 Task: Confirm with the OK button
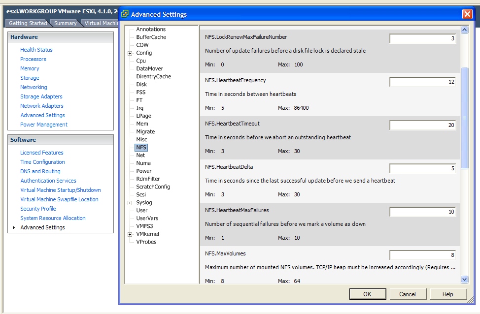point(367,294)
